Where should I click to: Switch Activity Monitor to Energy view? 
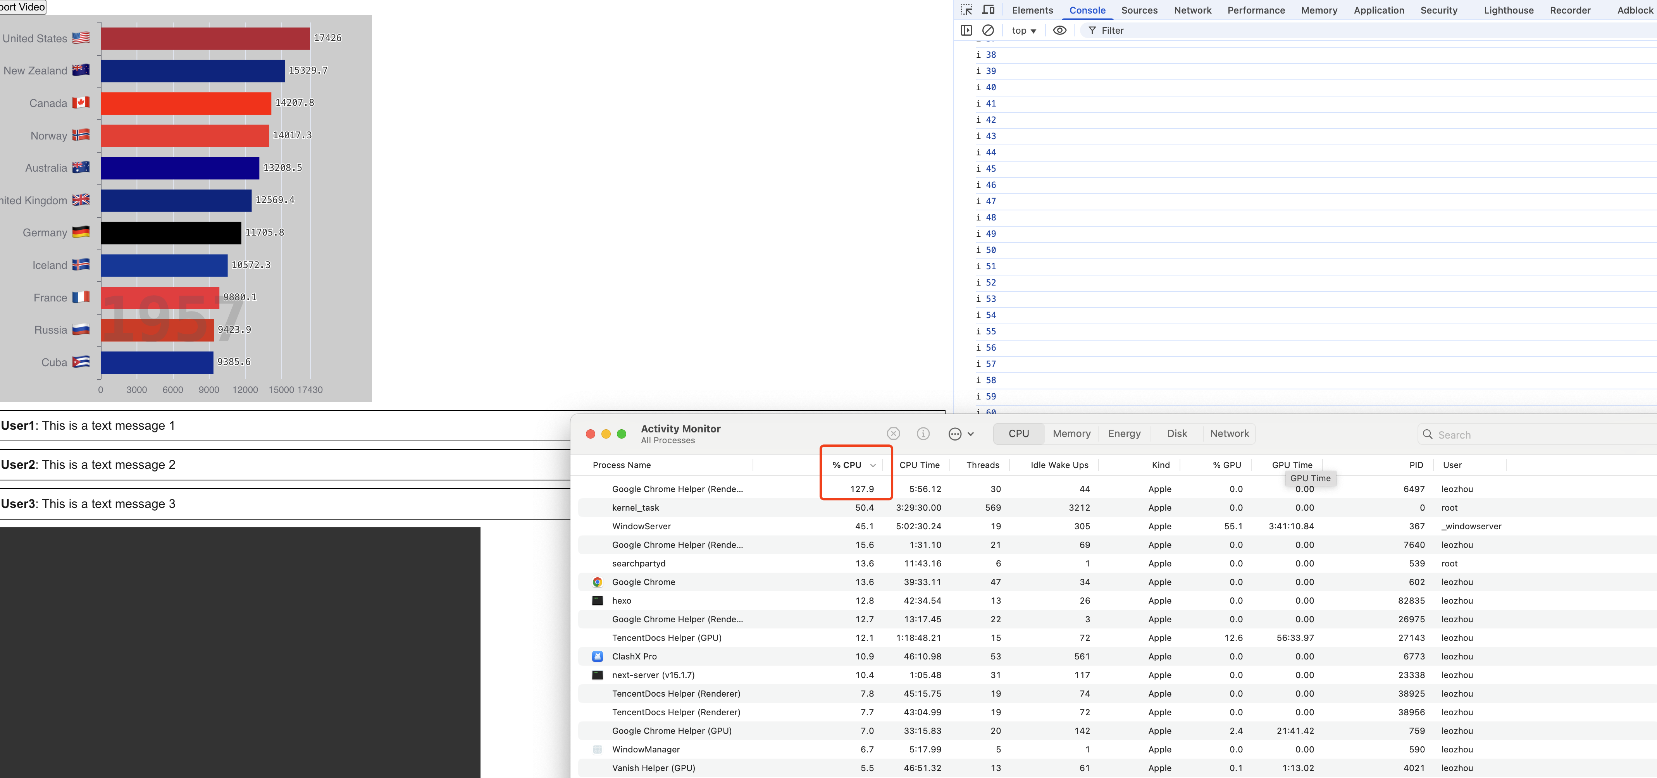point(1124,434)
